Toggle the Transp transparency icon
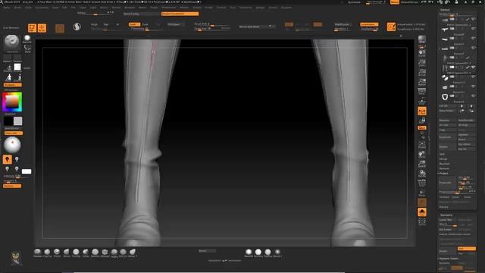The height and width of the screenshot is (273, 485). pos(422,193)
